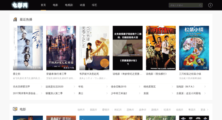
Task: Filter movies by 恐怖片
Action: 130,110
